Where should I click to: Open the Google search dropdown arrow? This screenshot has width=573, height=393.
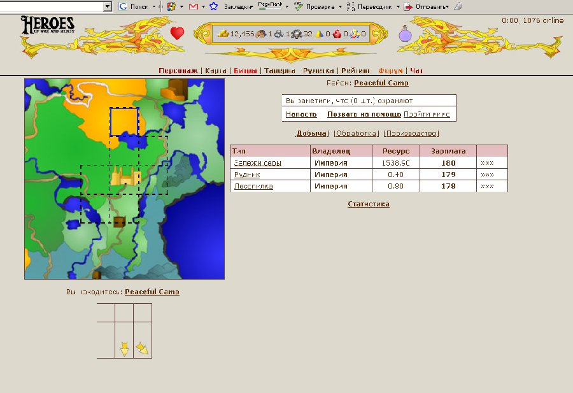[x=154, y=6]
